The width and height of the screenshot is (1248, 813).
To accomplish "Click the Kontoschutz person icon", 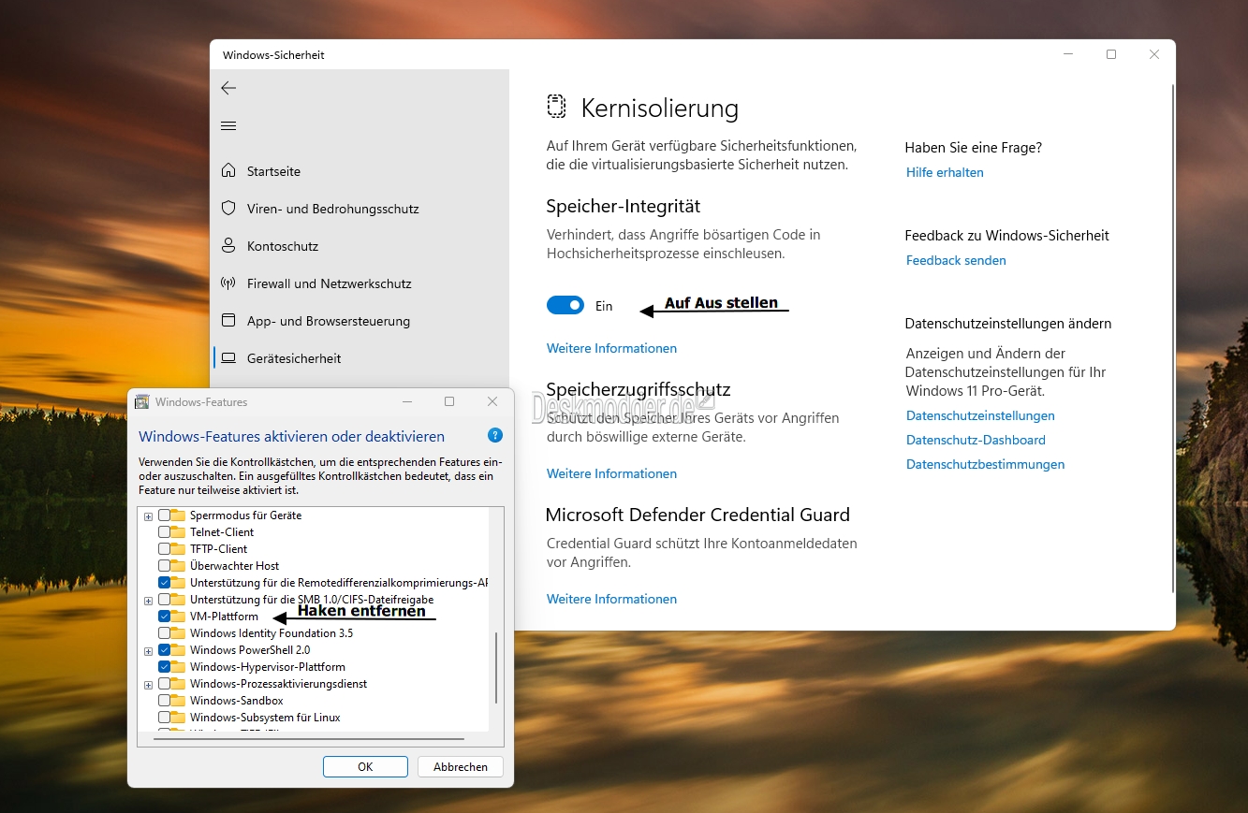I will [228, 246].
